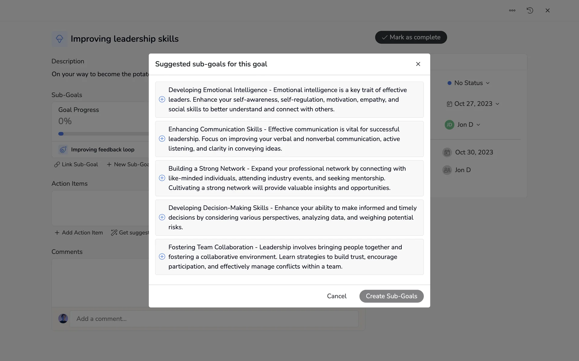
Task: Open the No Status dropdown
Action: (x=469, y=83)
